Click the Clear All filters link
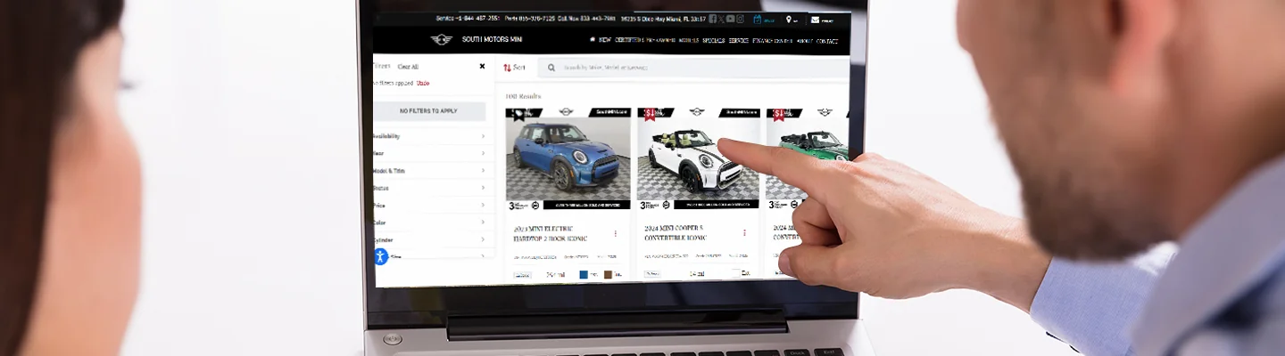Screen dimensions: 1285x356 (x=408, y=67)
